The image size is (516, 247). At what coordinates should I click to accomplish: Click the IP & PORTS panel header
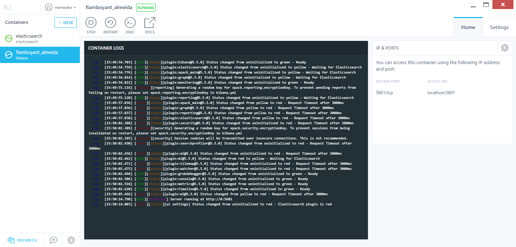pyautogui.click(x=388, y=48)
